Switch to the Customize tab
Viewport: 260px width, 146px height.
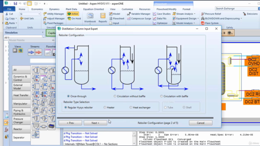click(127, 9)
